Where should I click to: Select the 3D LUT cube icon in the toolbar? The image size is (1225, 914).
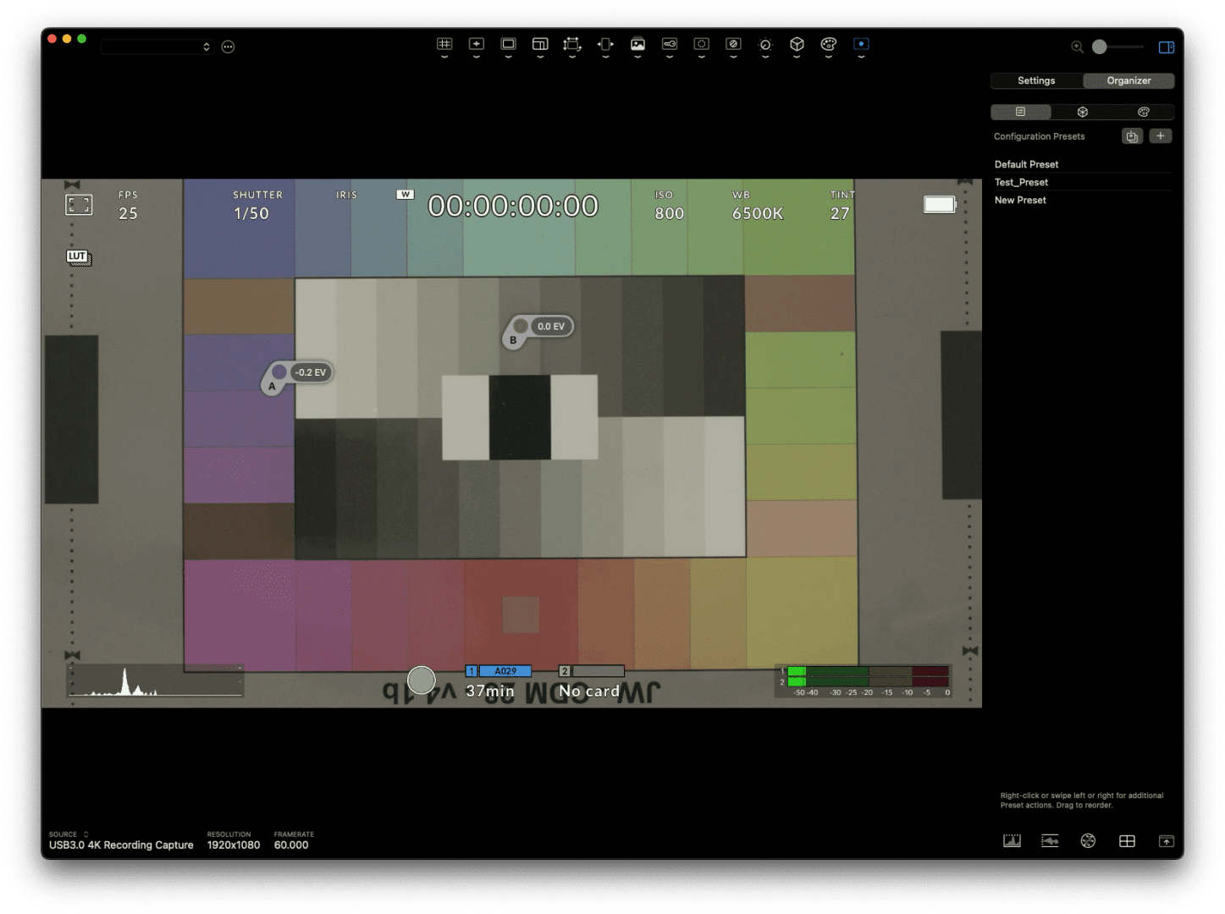[797, 46]
